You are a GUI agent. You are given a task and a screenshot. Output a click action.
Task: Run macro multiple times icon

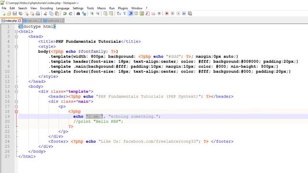184,13
